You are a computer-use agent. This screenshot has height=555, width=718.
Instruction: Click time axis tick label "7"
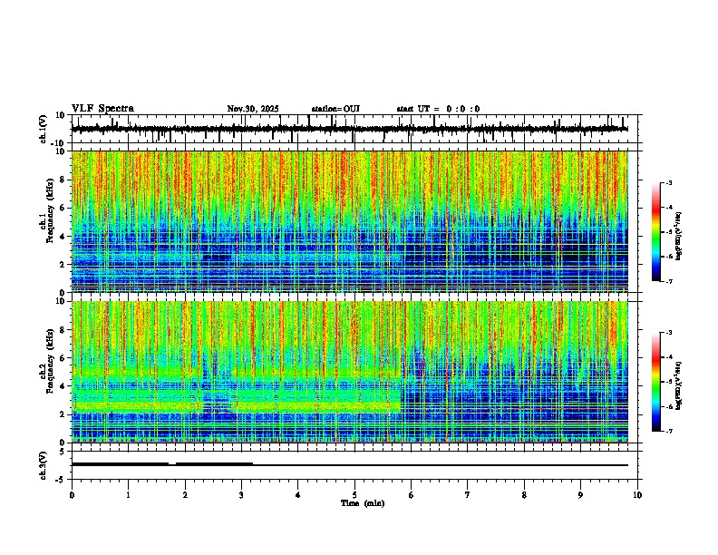tap(468, 495)
